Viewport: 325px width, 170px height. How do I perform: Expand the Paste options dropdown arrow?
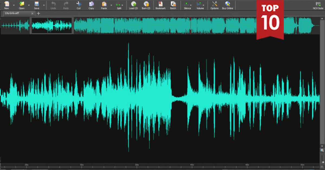(x=111, y=5)
